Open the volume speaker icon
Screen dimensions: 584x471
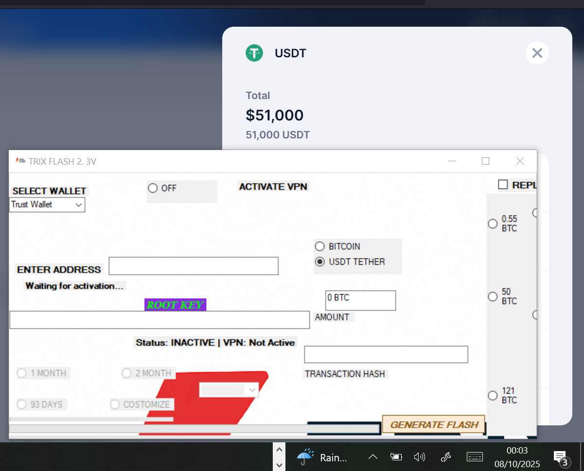(x=419, y=457)
